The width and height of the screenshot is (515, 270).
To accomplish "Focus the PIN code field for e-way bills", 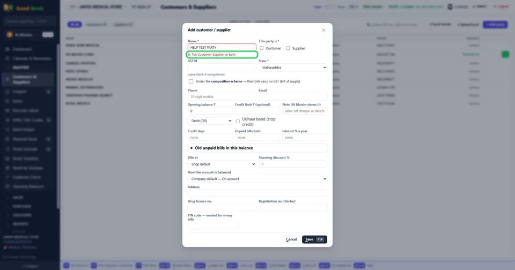I will 213,226.
